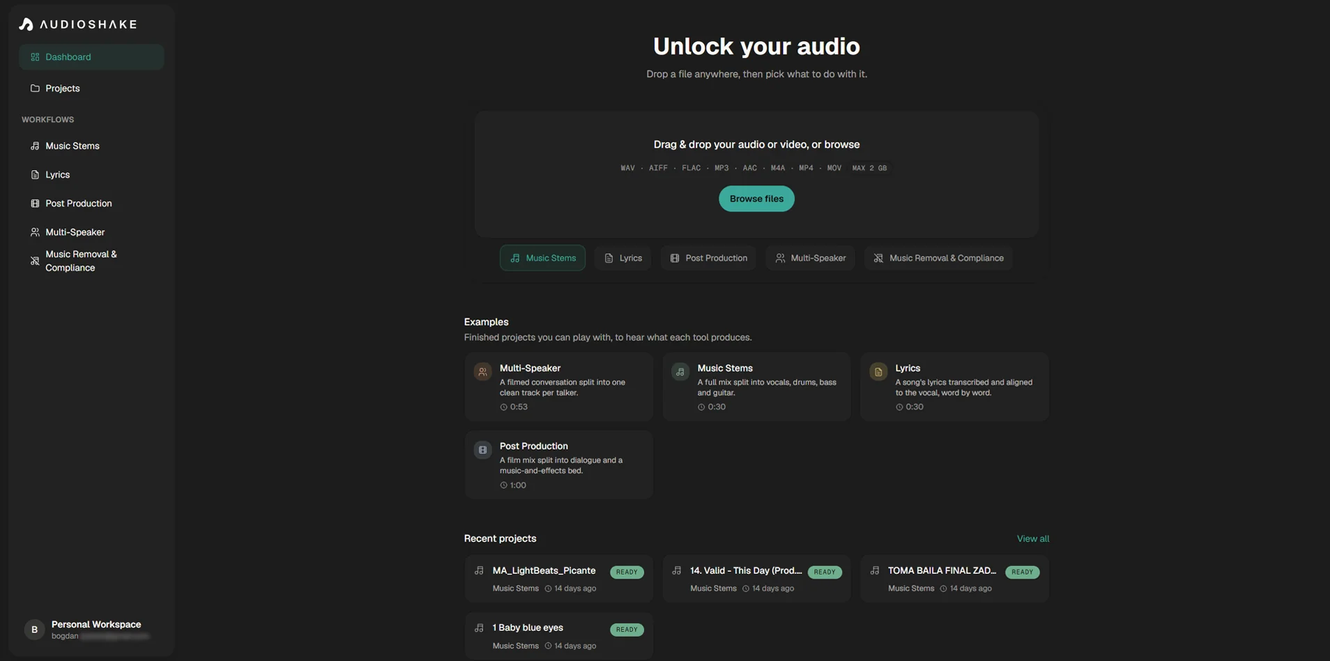Select the Lyrics workflow tab under dropzone
This screenshot has height=661, width=1330.
pyautogui.click(x=622, y=258)
